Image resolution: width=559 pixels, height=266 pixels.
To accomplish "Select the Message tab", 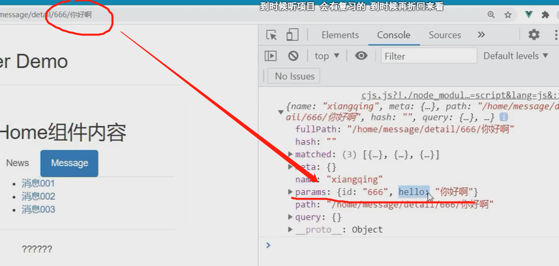I will point(69,163).
